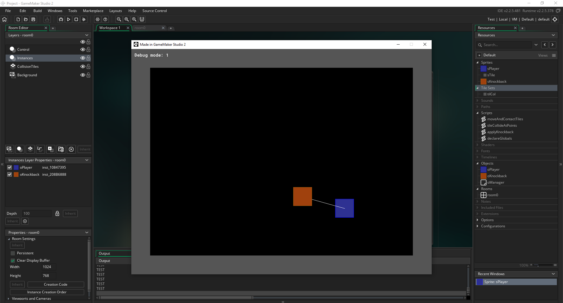Collapse Instances Layer Properties panel
The width and height of the screenshot is (563, 303).
point(87,160)
